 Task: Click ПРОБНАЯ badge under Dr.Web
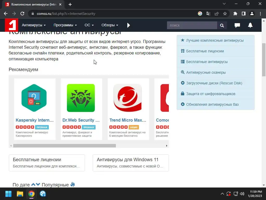[89, 127]
